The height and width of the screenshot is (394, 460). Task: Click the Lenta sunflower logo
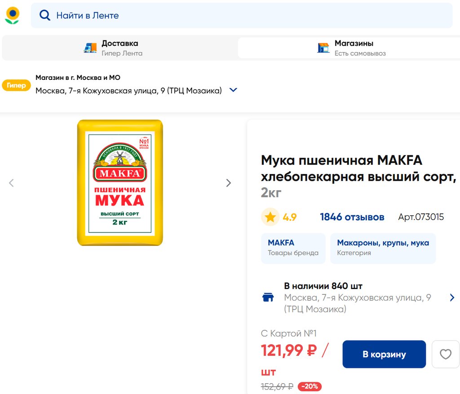click(x=12, y=16)
